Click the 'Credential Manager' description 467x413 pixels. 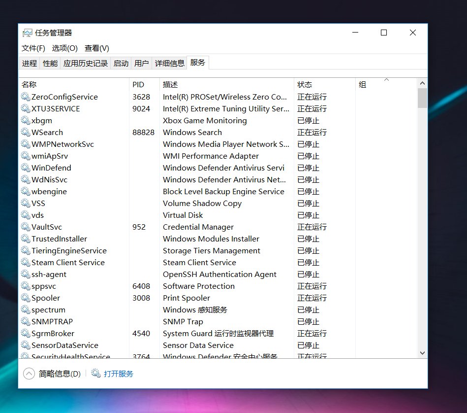[x=198, y=227]
